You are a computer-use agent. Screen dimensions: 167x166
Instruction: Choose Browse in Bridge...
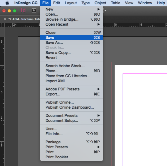point(71,19)
